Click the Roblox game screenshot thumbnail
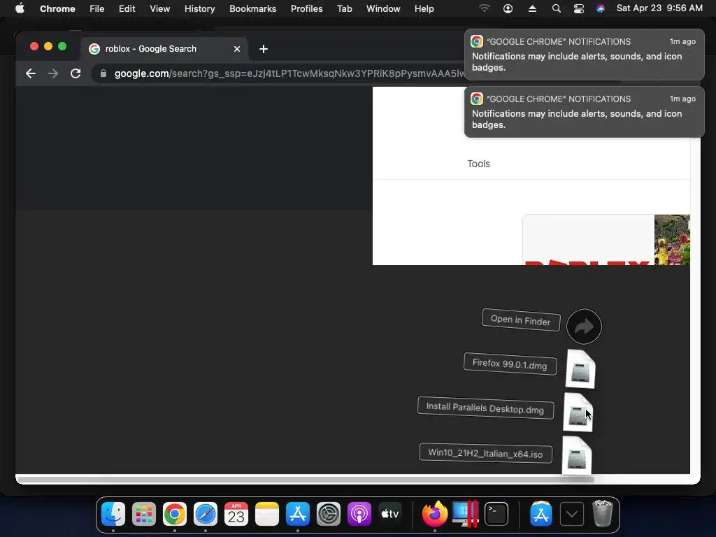The height and width of the screenshot is (537, 716). pos(672,240)
